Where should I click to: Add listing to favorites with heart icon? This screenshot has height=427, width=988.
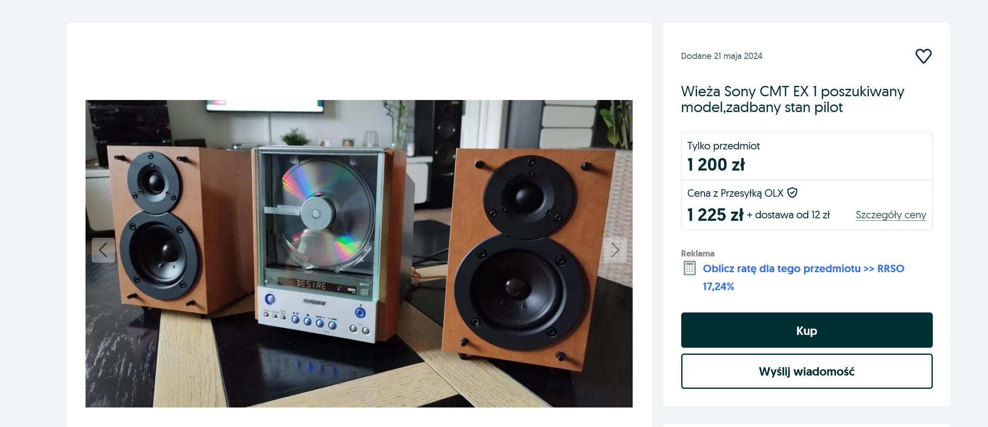click(x=923, y=56)
